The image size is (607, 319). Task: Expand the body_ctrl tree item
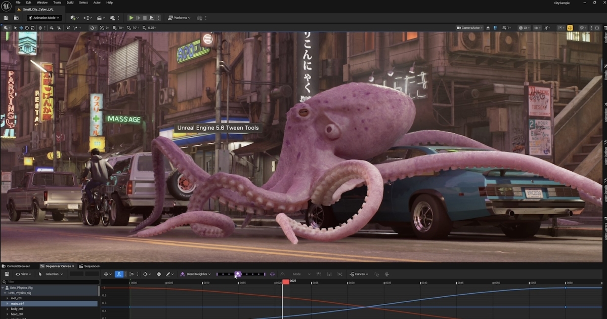click(x=8, y=309)
